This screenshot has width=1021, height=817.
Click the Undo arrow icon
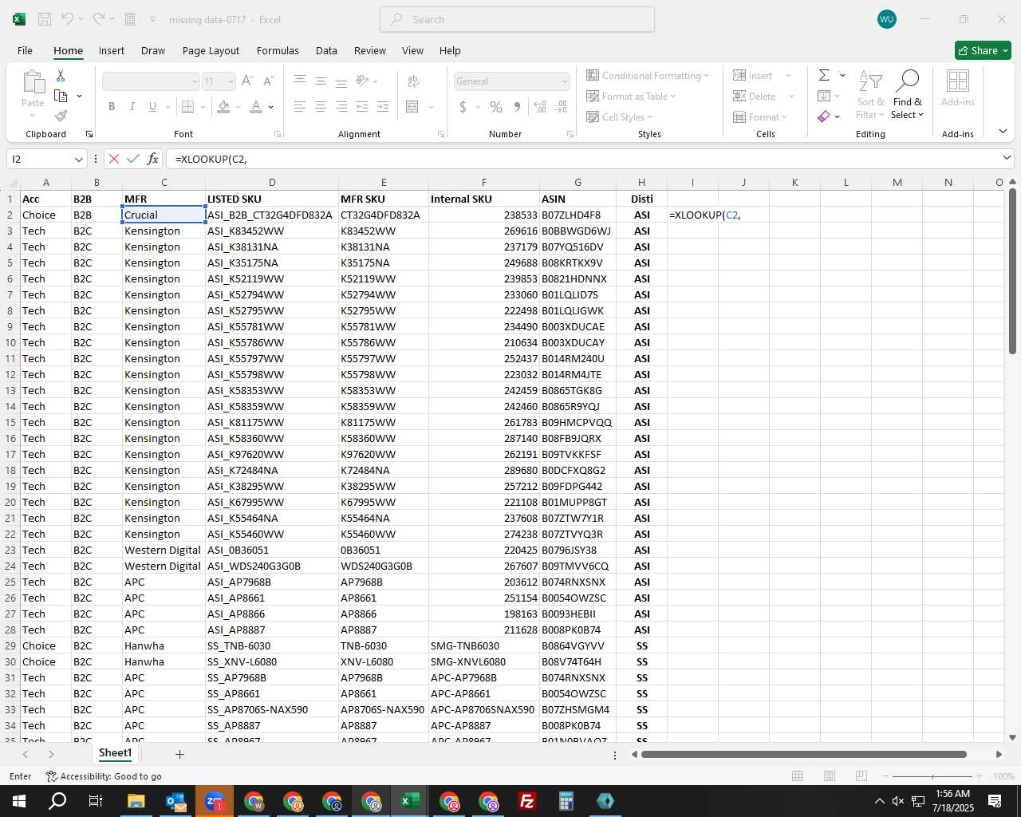pyautogui.click(x=68, y=19)
